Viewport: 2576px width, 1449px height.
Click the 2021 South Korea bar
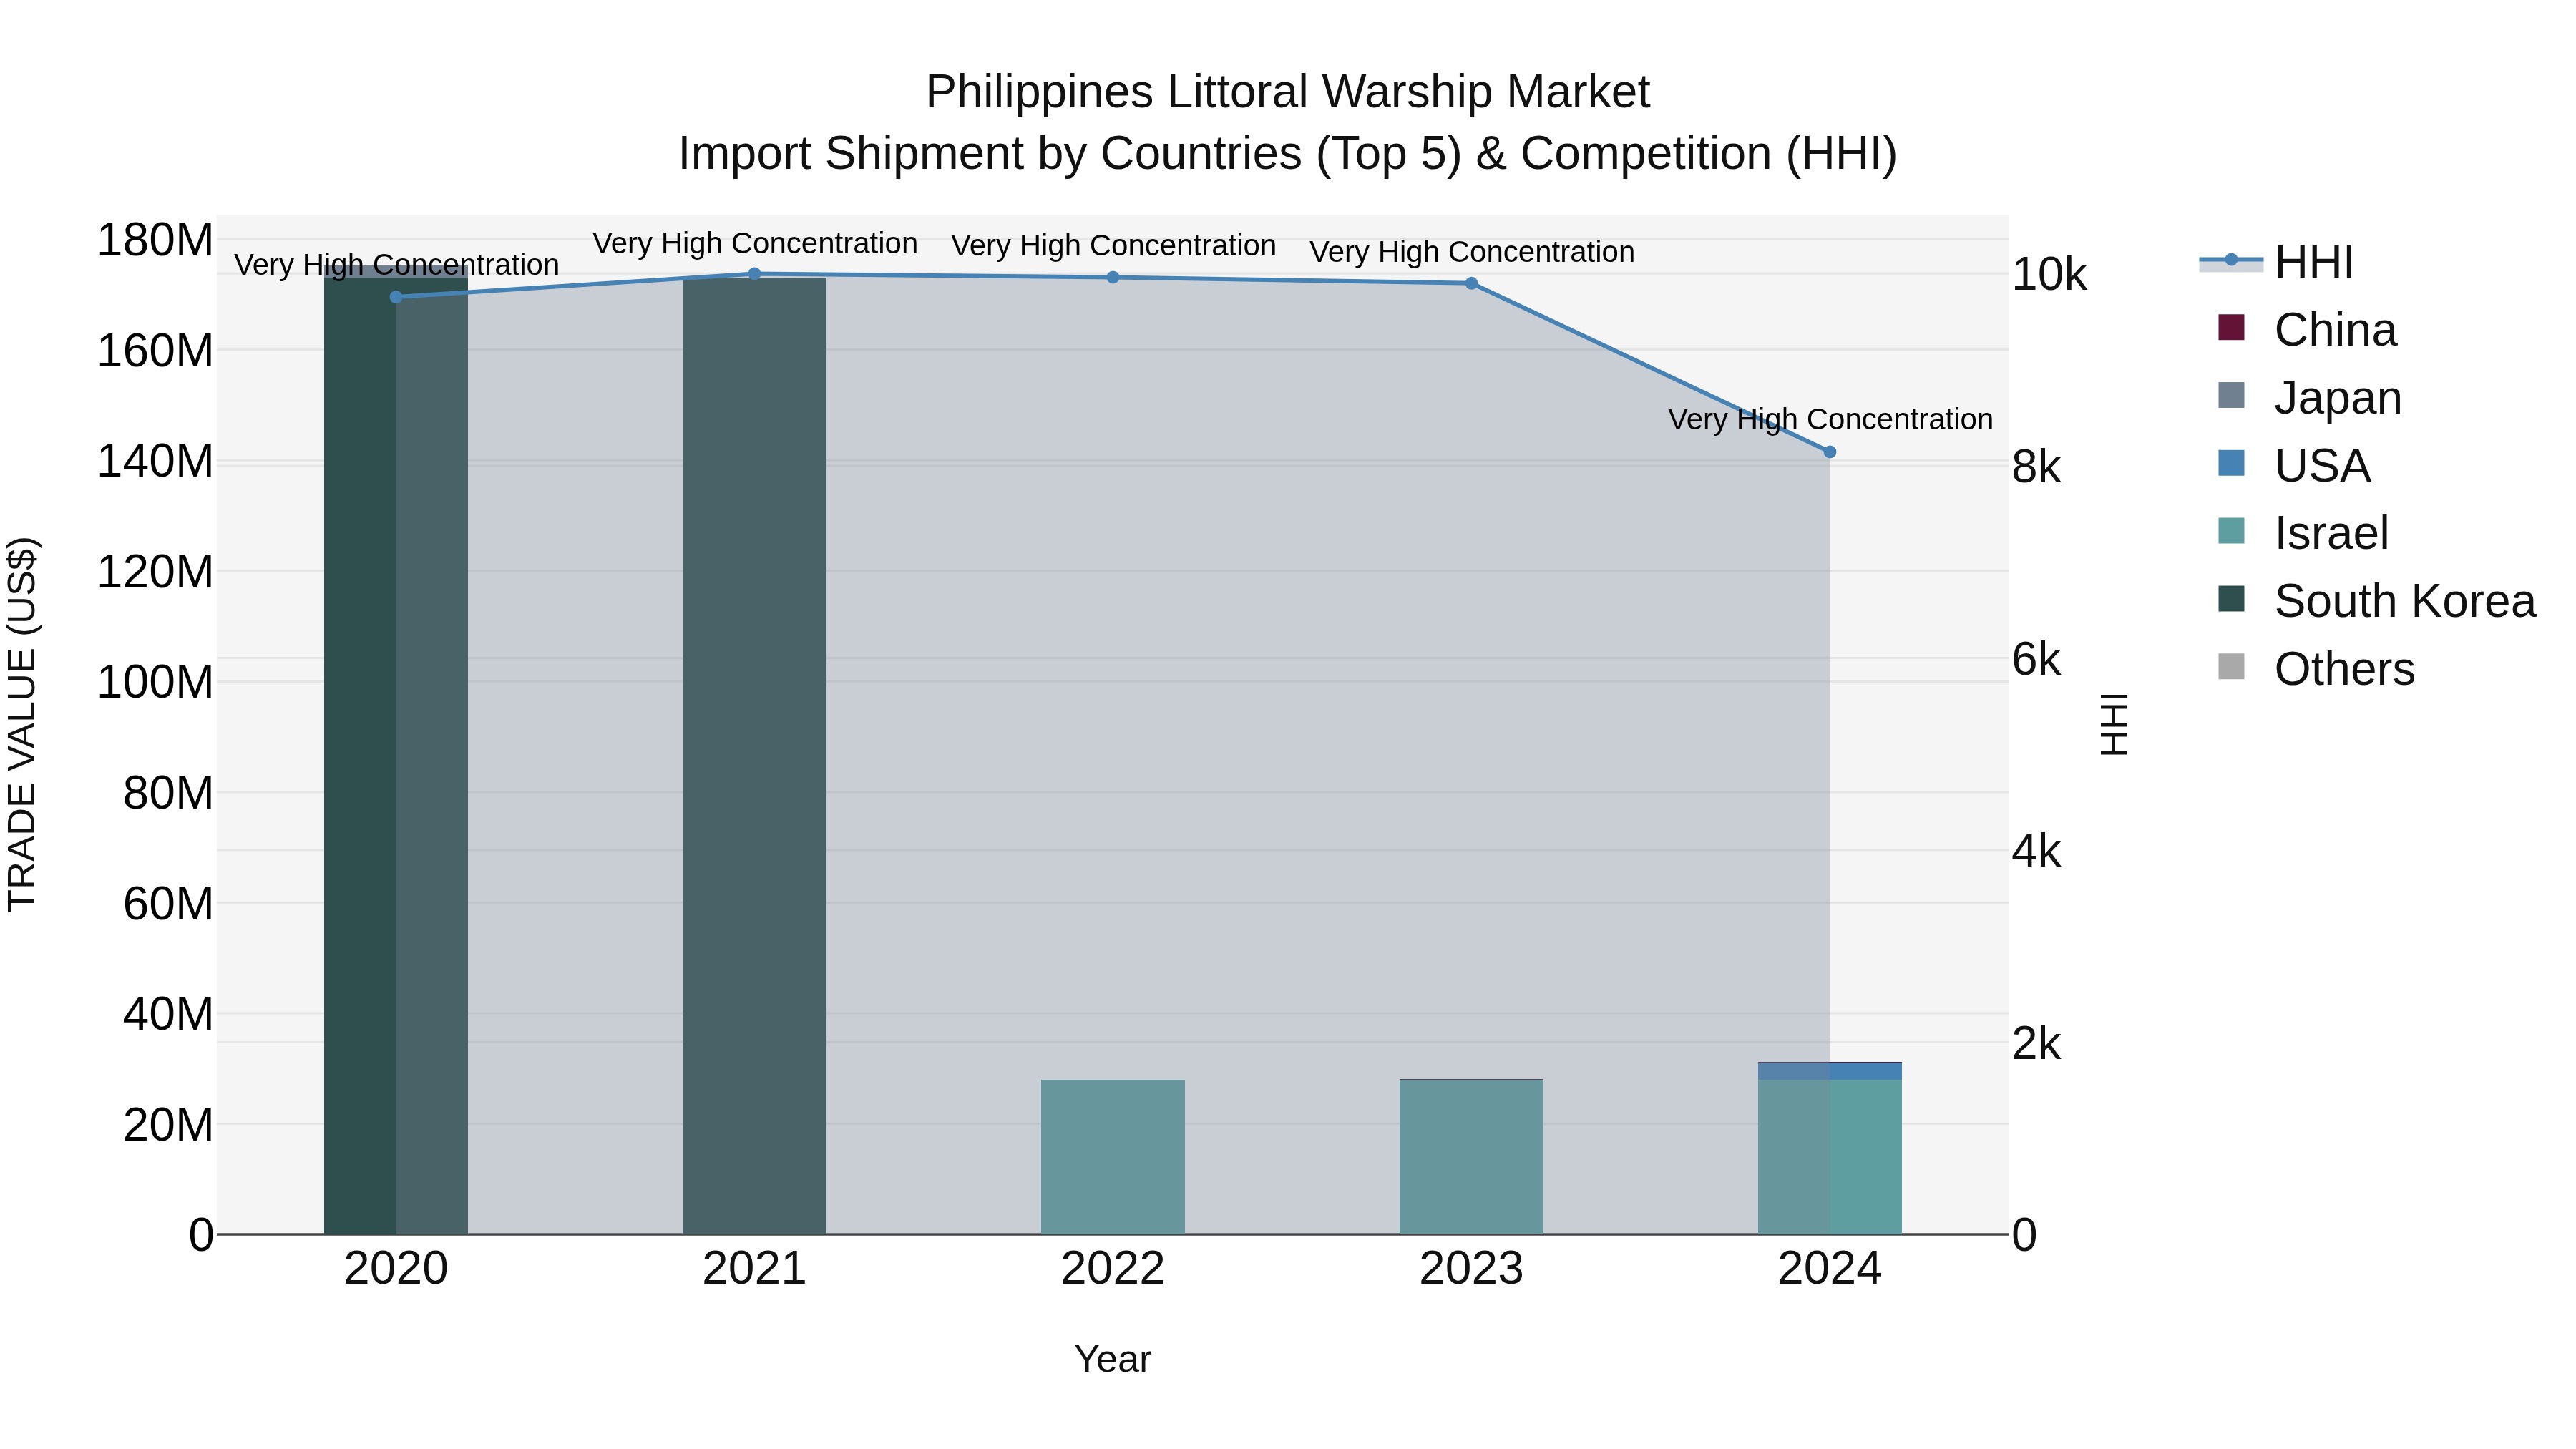tap(755, 756)
